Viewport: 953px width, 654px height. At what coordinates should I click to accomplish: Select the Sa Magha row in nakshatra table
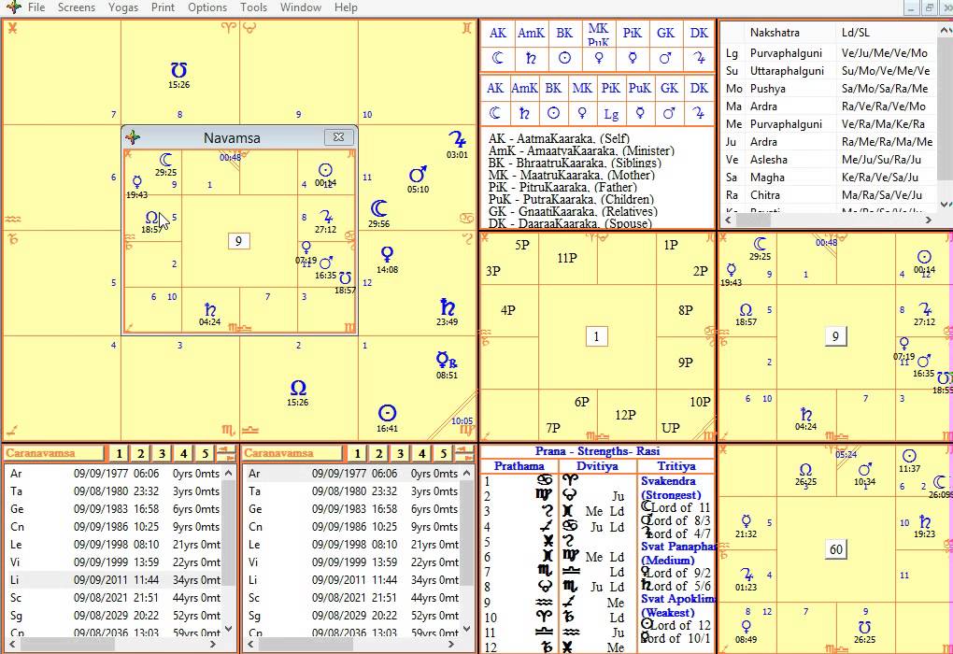(x=830, y=178)
